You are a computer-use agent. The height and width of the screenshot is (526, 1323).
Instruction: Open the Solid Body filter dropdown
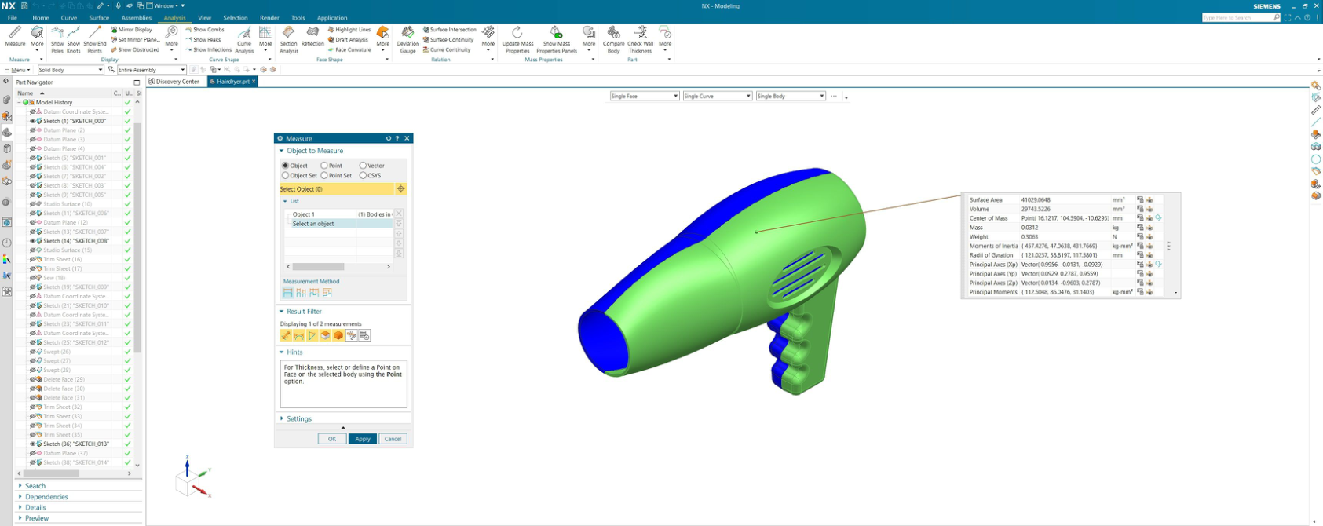click(x=71, y=70)
